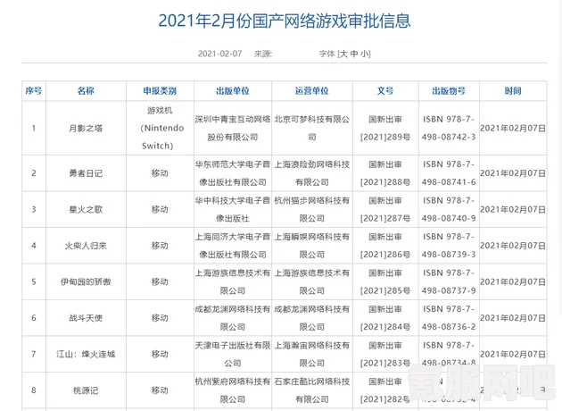Image resolution: width=562 pixels, height=411 pixels.
Task: Click ISBN ending 498-08739-3
Action: (449, 255)
